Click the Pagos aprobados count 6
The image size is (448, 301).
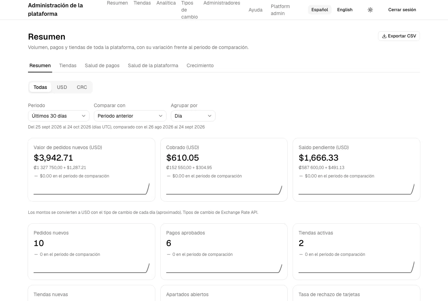pyautogui.click(x=169, y=243)
